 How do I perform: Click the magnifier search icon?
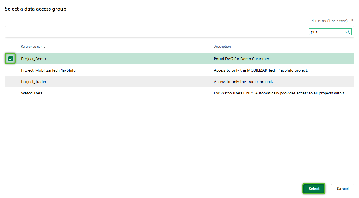pyautogui.click(x=347, y=32)
